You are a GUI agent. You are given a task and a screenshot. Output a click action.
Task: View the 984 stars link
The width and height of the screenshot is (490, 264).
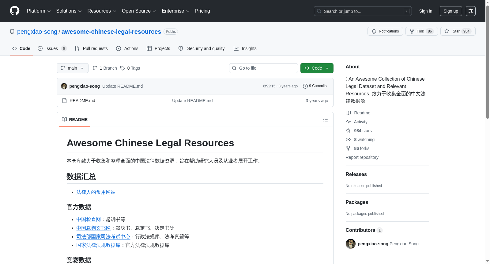click(x=359, y=131)
